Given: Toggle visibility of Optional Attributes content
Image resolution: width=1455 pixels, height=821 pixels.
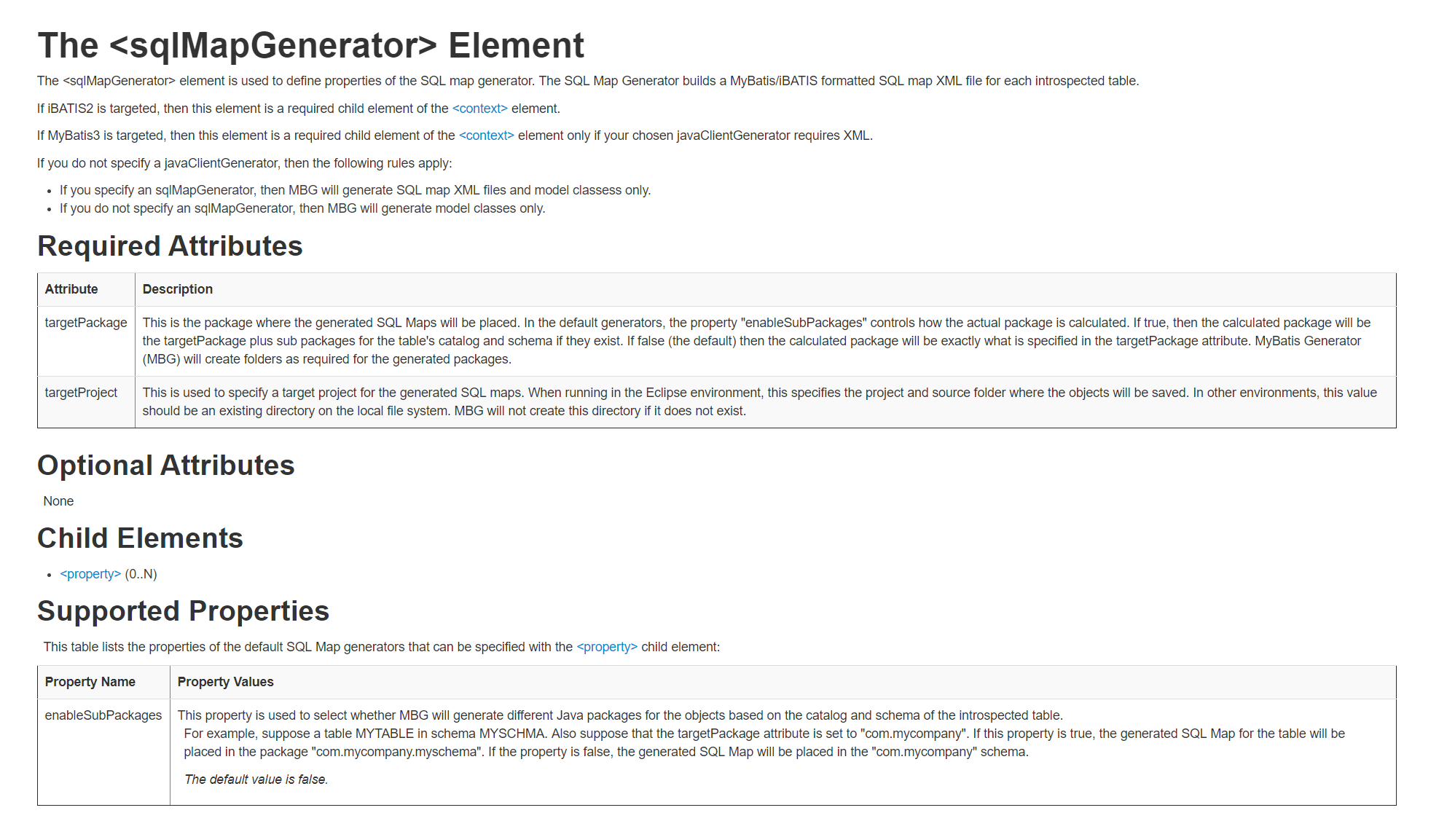Looking at the screenshot, I should coord(166,465).
